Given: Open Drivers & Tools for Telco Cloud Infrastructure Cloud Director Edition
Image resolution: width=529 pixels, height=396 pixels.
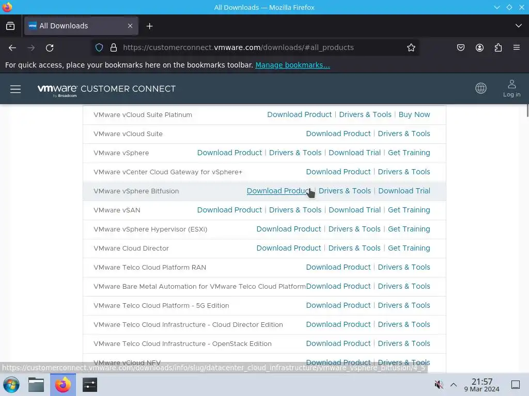Looking at the screenshot, I should 404,324.
